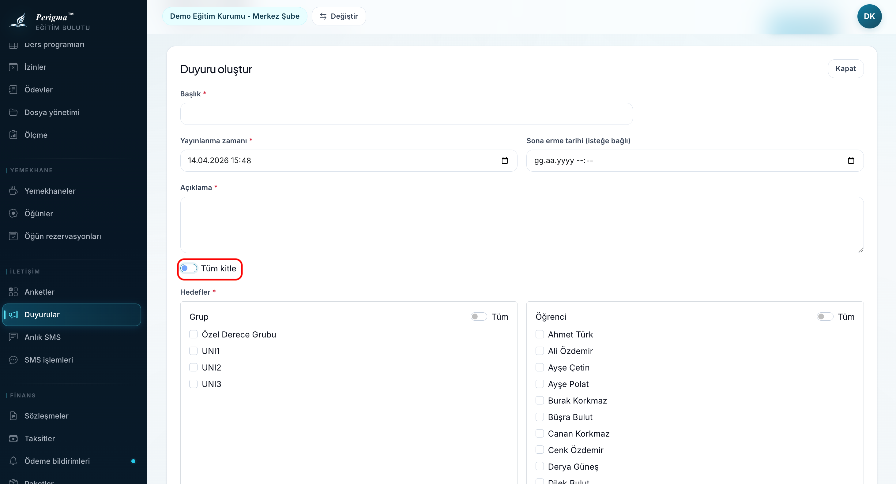Open the Yayınlanma zamanı calendar picker
896x484 pixels.
(505, 161)
